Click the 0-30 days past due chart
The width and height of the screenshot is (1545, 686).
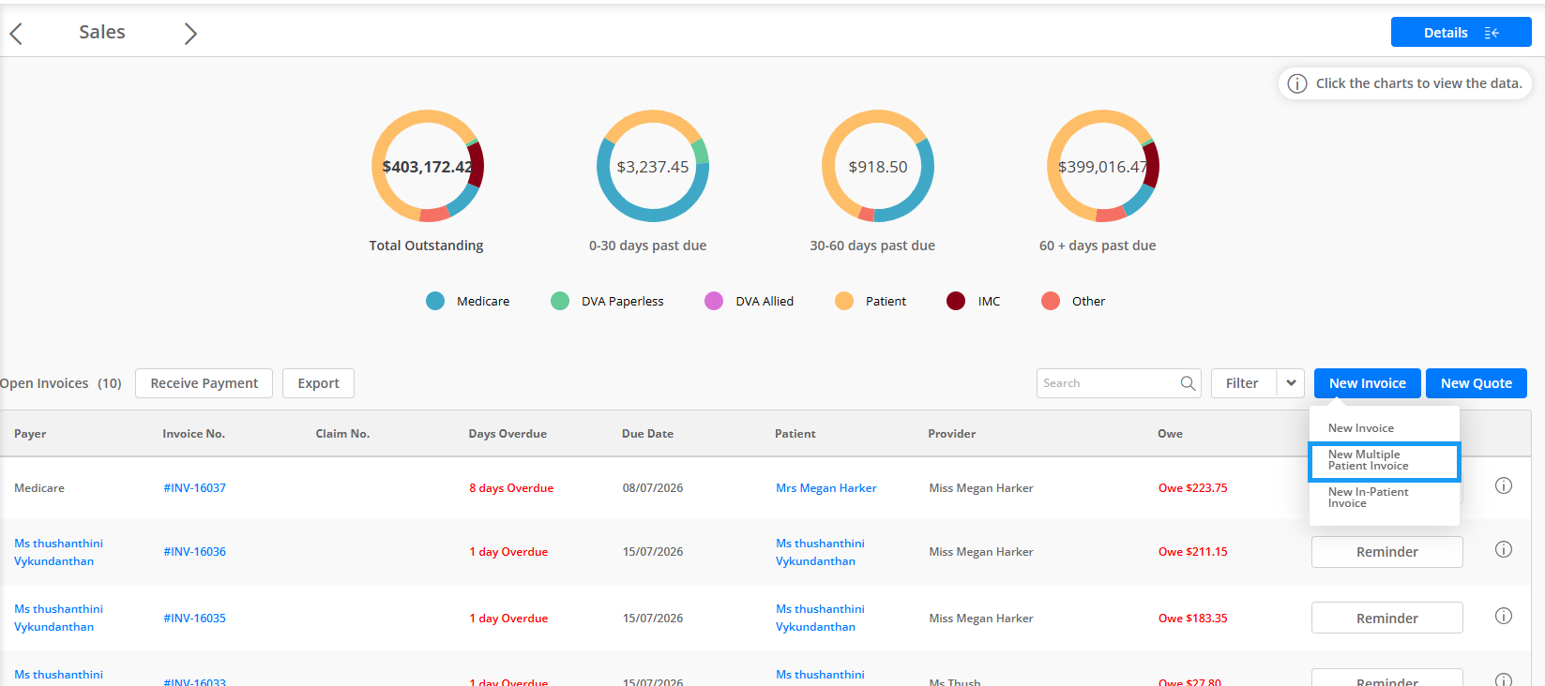[653, 166]
